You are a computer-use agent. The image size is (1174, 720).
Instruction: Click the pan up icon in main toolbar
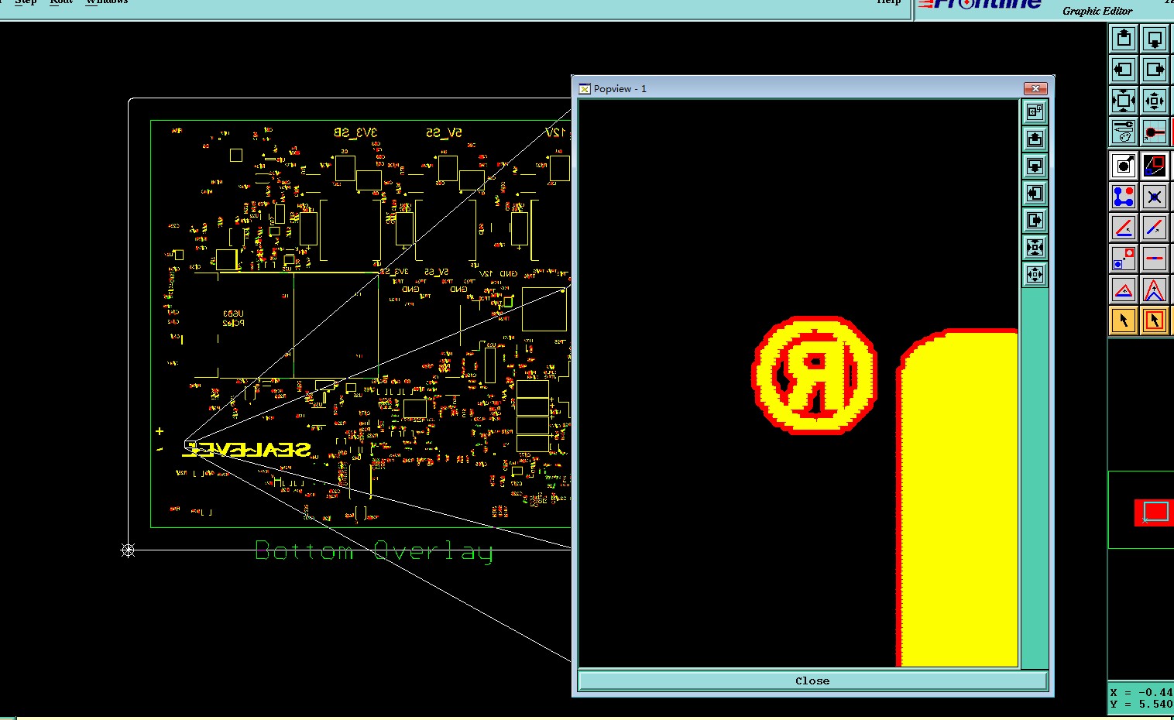[1124, 38]
